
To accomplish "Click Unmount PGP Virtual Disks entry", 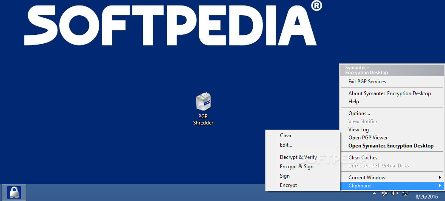I will pos(392,166).
